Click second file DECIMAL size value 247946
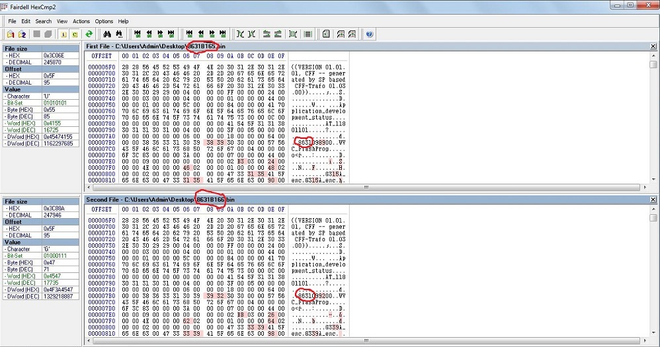This screenshot has height=347, width=660. coord(61,215)
